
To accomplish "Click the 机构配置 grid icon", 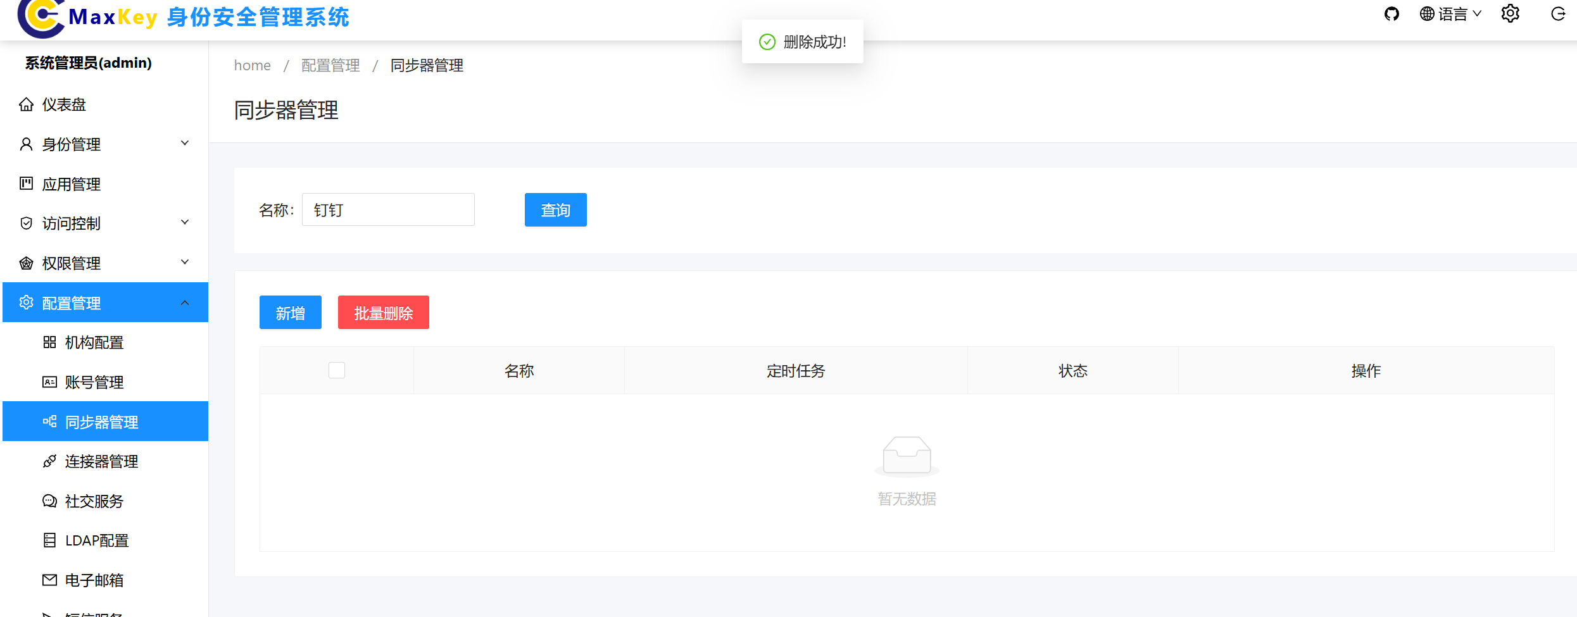I will tap(49, 342).
